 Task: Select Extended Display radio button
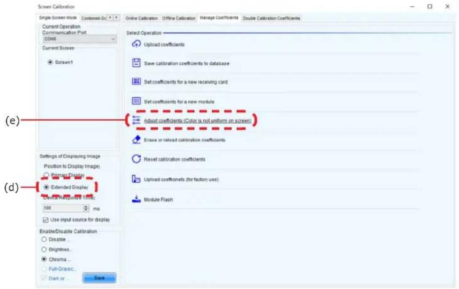pyautogui.click(x=46, y=187)
